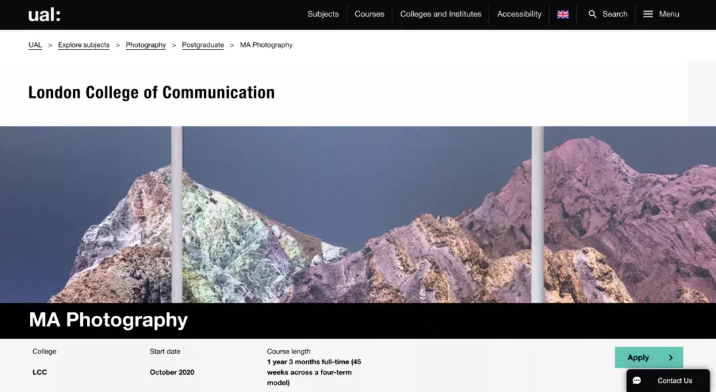Viewport: 716px width, 392px height.
Task: Go to UAL breadcrumb link
Action: [35, 45]
